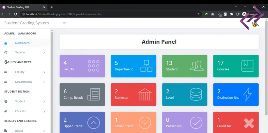268x133 pixels.
Task: Expand the Session sidebar chevron
Action: [x=44, y=53]
